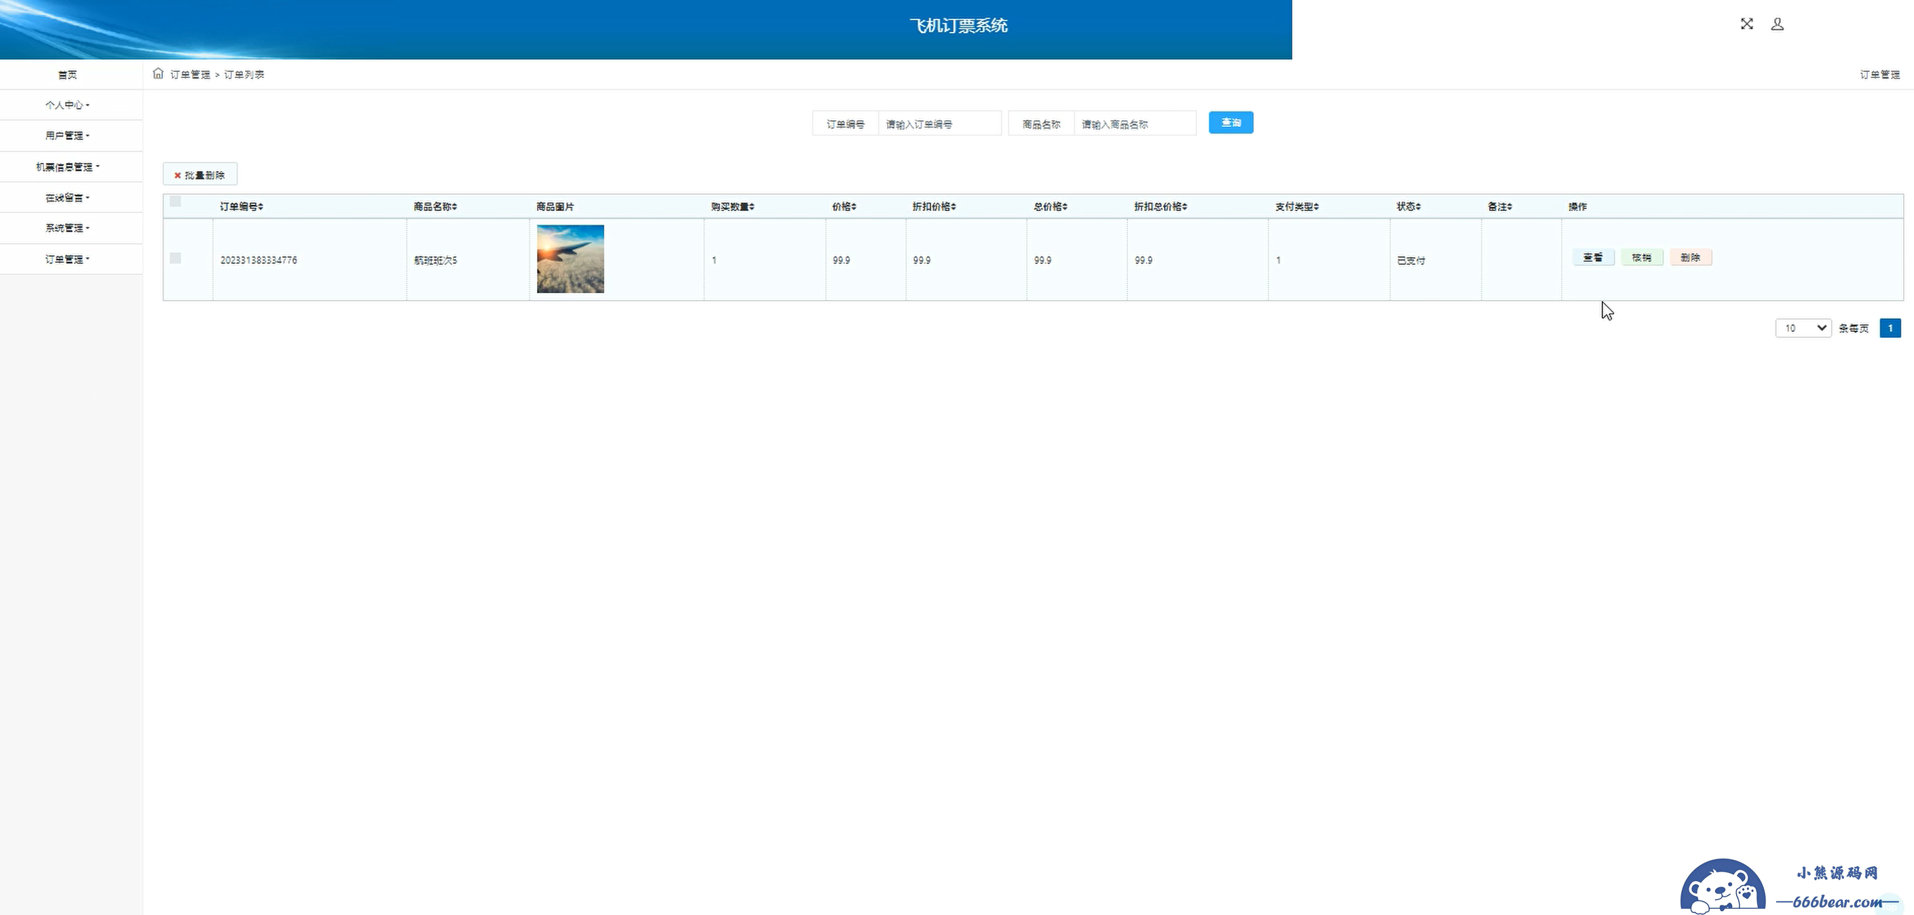This screenshot has height=915, width=1914.
Task: Sort by 折扣总价格 column arrows
Action: tap(1184, 206)
